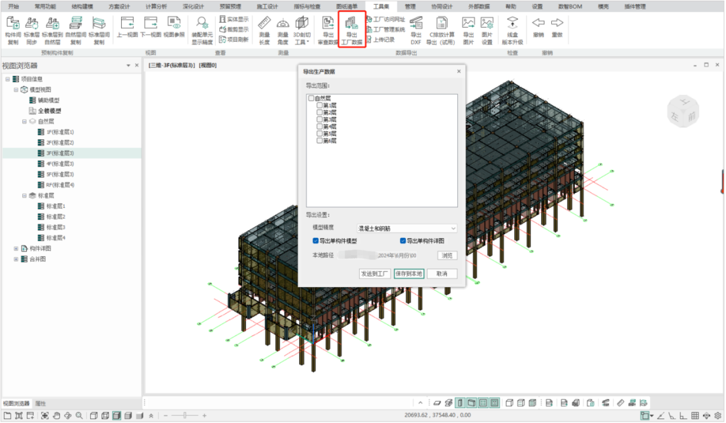The image size is (726, 423).
Task: Check the 自然层 root checkbox
Action: click(x=311, y=98)
